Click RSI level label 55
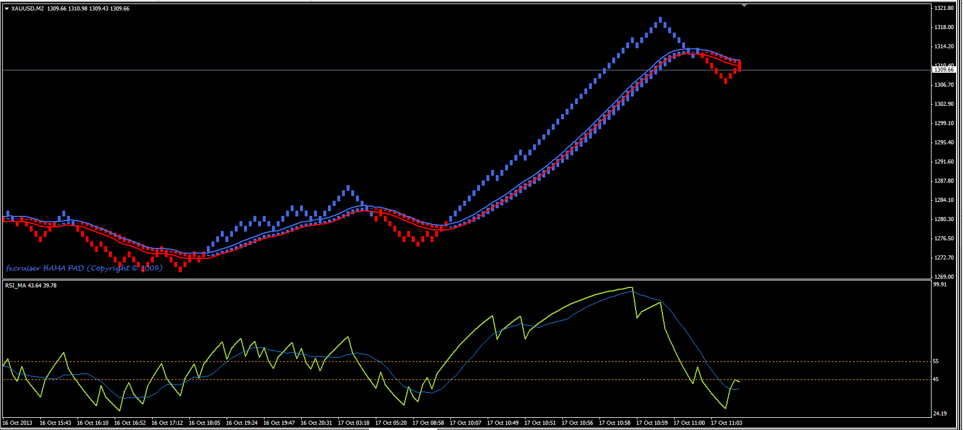This screenshot has height=430, width=963. pos(936,361)
